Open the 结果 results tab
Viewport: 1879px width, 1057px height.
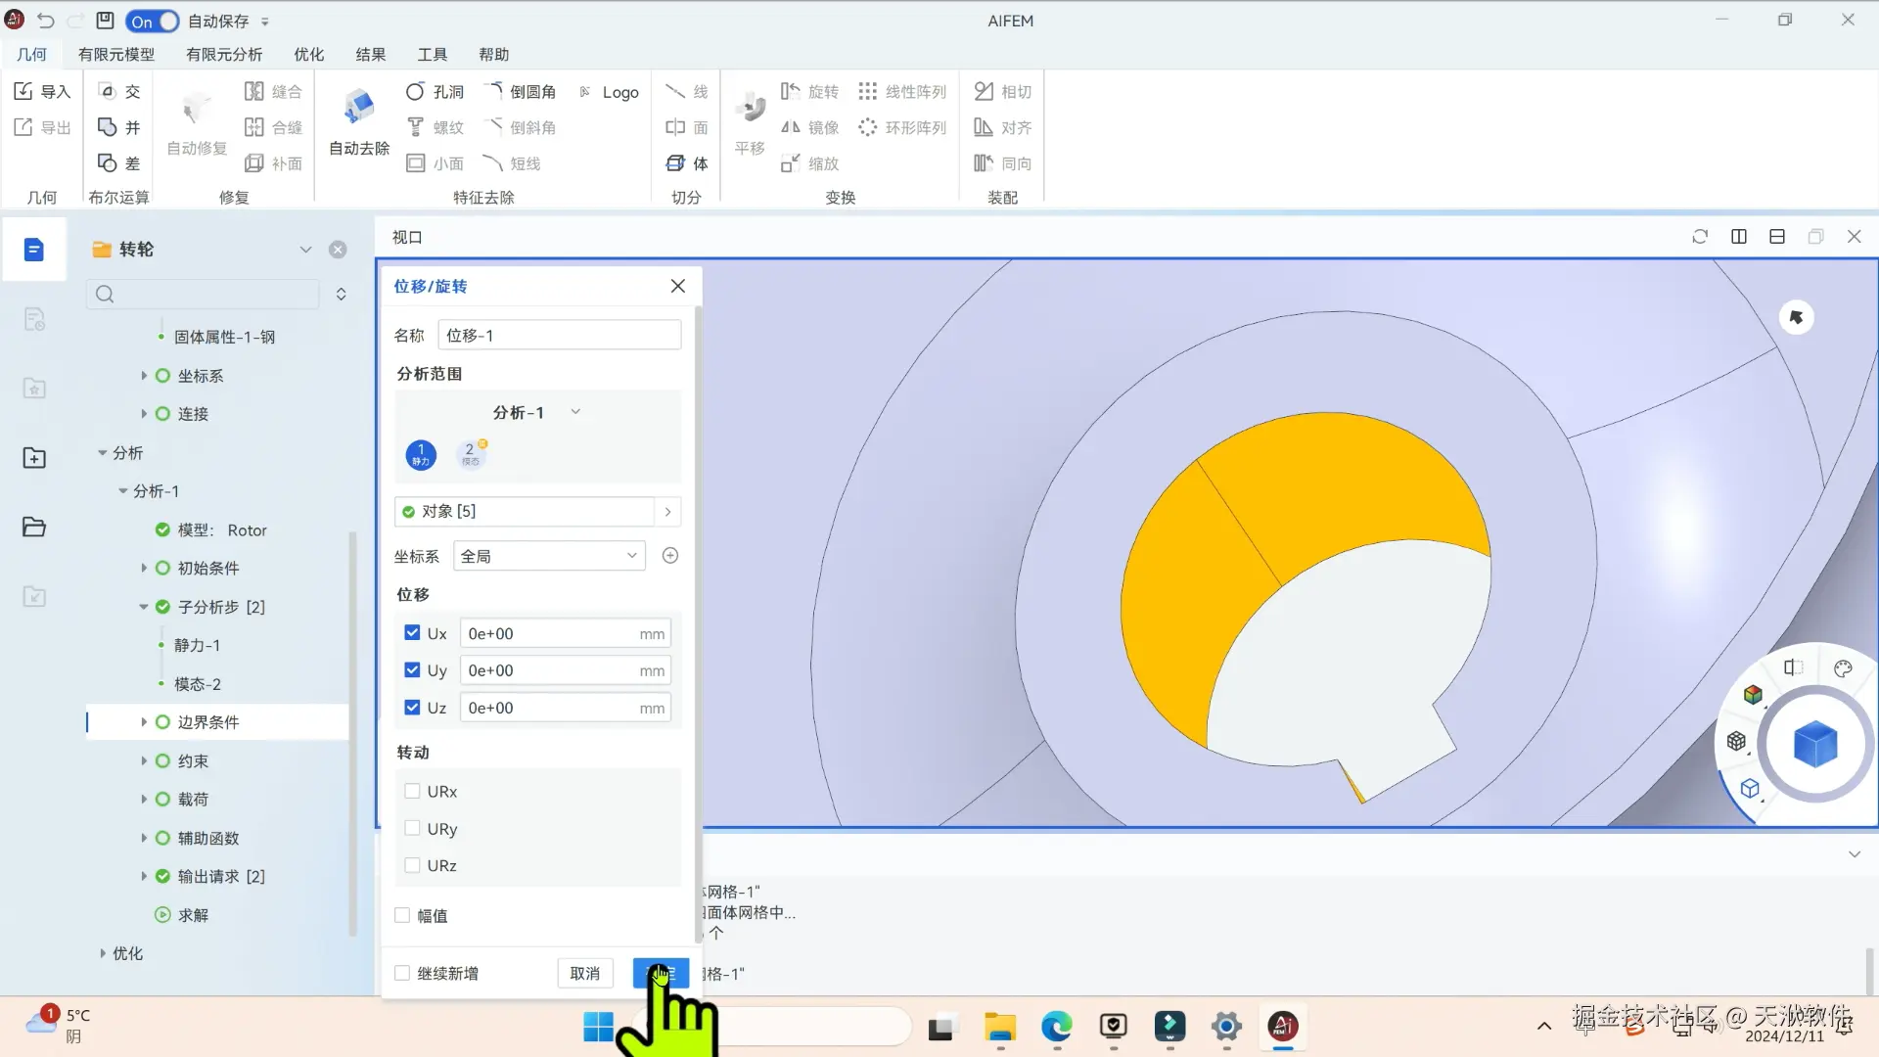[x=370, y=55]
